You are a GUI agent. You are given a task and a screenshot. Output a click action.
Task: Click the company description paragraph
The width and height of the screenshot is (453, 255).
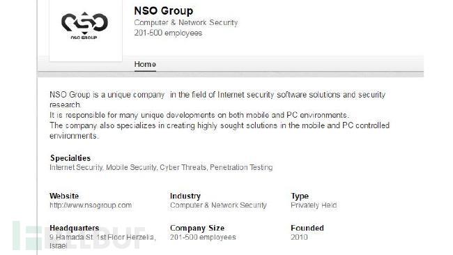(220, 115)
